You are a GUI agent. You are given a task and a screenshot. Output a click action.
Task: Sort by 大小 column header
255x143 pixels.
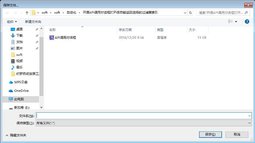[192, 30]
